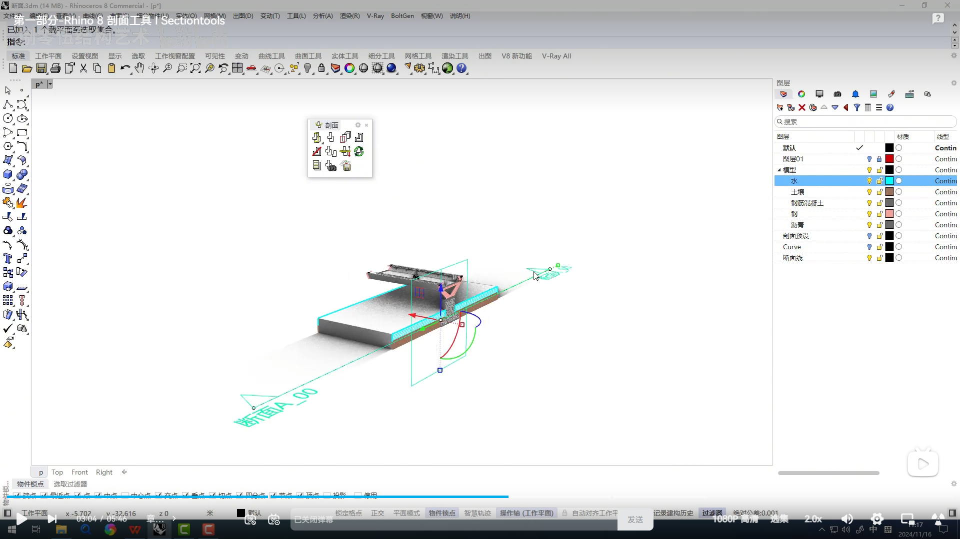Change color swatch of 水 layer
Viewport: 960px width, 539px height.
(889, 181)
